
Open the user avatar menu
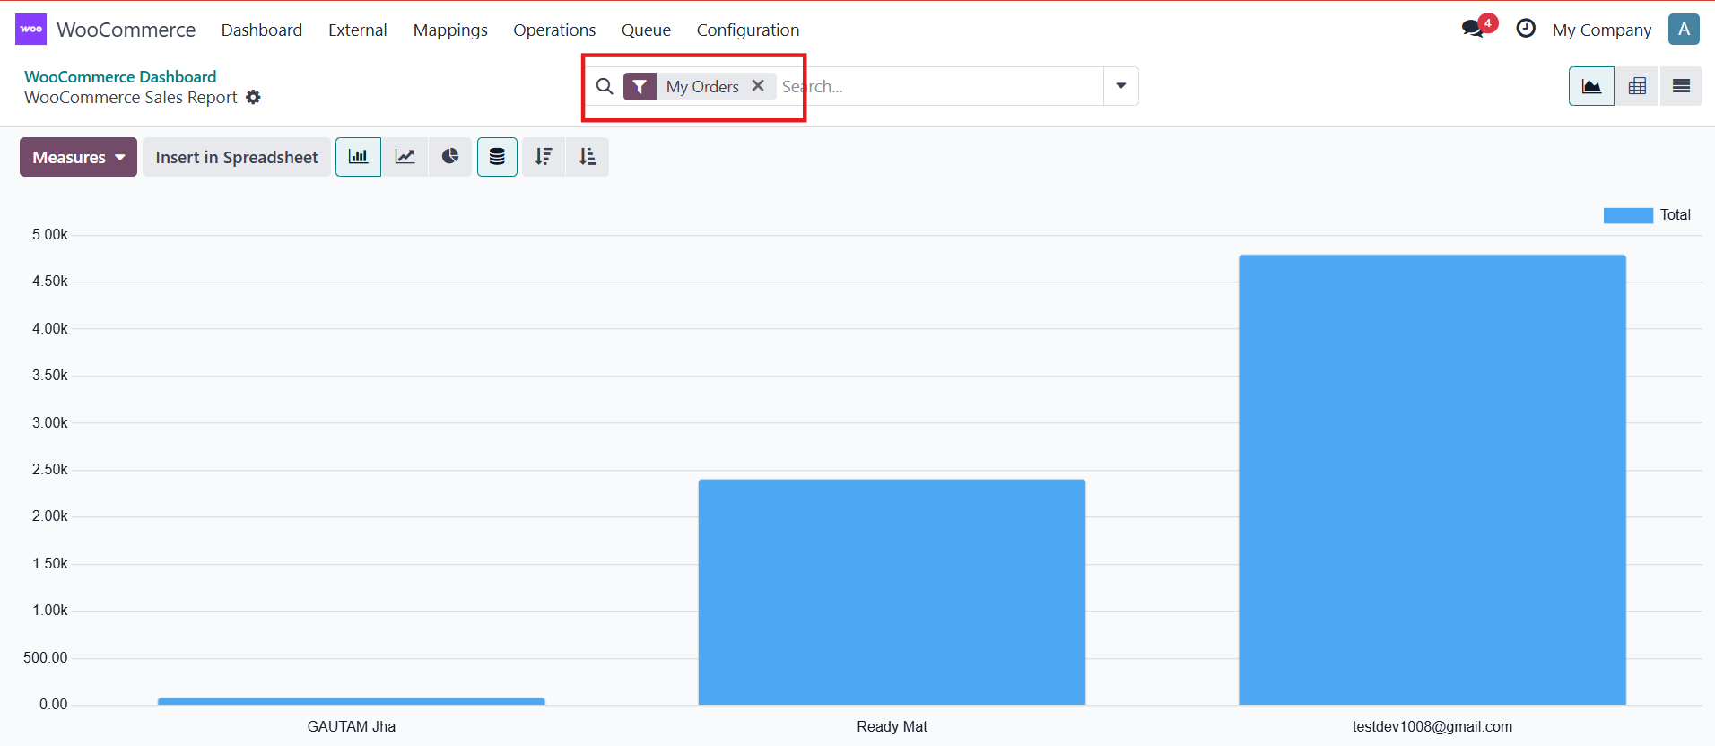(x=1684, y=29)
